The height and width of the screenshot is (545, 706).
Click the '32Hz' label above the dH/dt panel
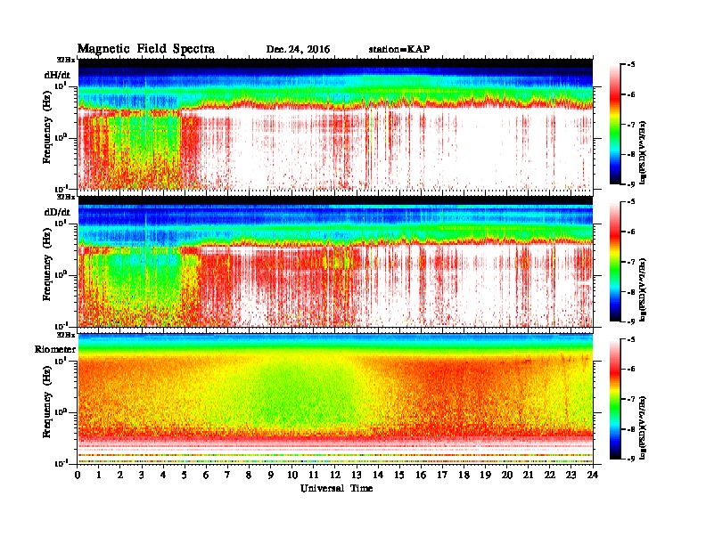coord(66,60)
